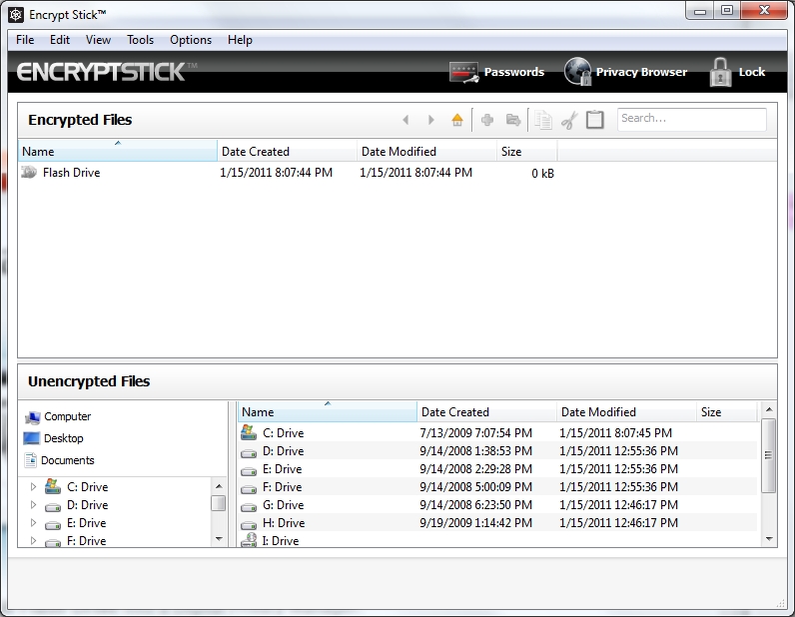Click the orange Home icon
This screenshot has height=617, width=795.
point(457,120)
